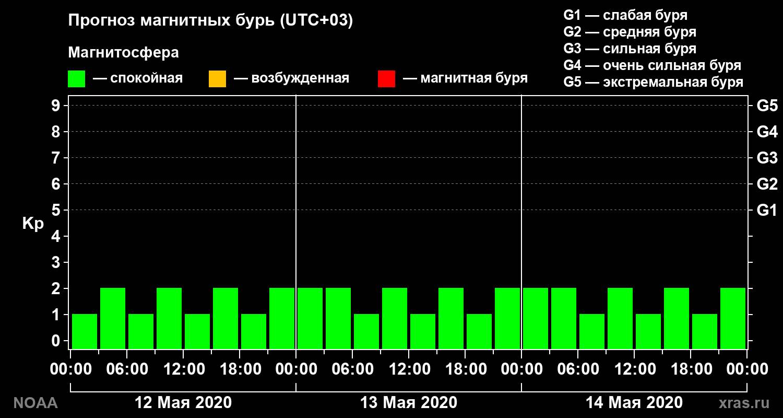Click the G1 storm level label

pos(767,210)
